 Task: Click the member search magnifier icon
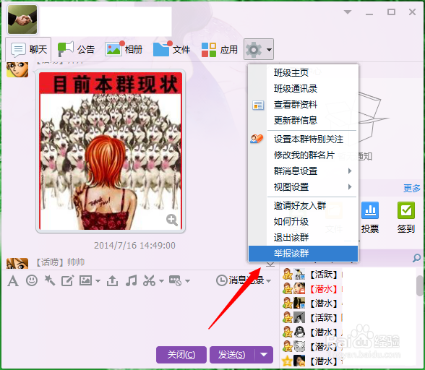(x=416, y=258)
